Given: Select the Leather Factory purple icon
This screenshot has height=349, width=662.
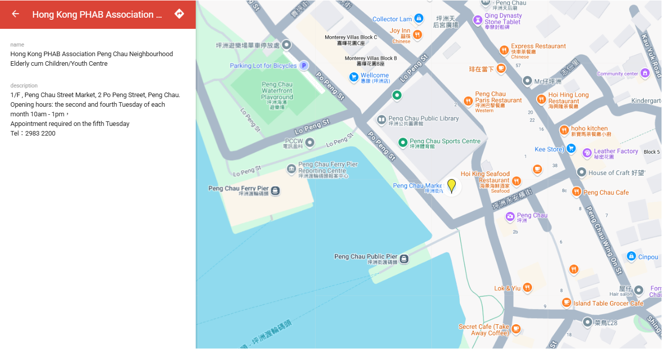Looking at the screenshot, I should tap(587, 152).
